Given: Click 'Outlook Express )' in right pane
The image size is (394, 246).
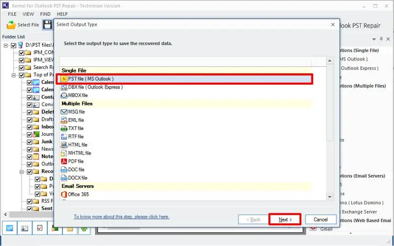Looking at the screenshot, I should click(360, 68).
